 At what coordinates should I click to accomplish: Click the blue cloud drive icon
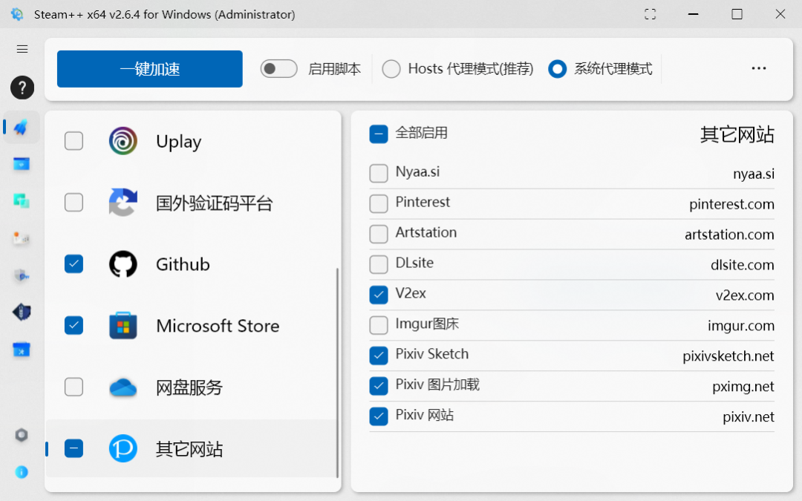[x=123, y=387]
